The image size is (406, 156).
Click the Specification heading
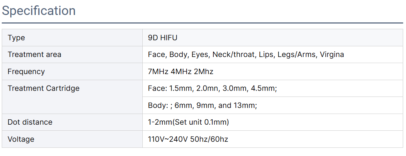[x=39, y=11]
